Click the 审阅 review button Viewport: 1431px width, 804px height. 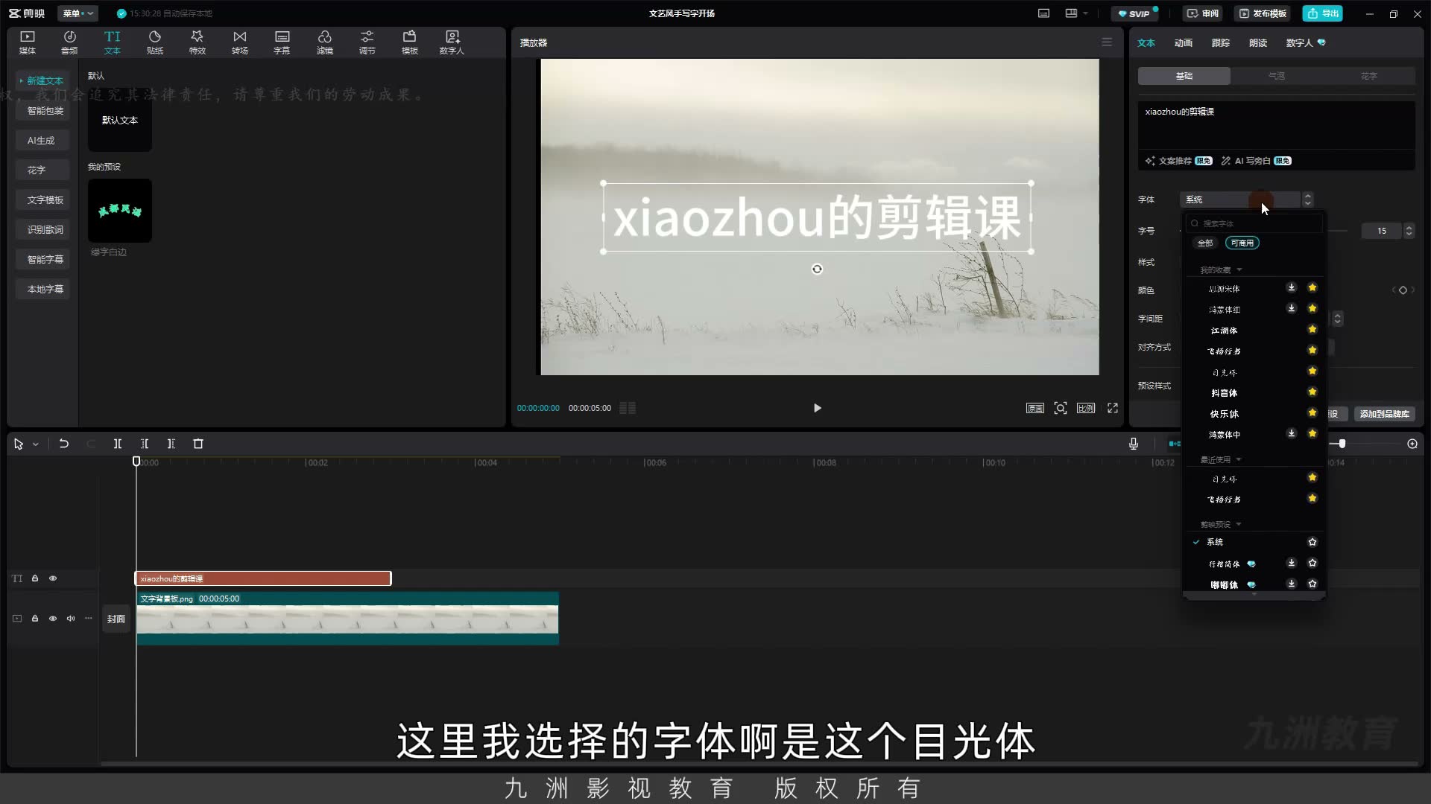coord(1203,13)
